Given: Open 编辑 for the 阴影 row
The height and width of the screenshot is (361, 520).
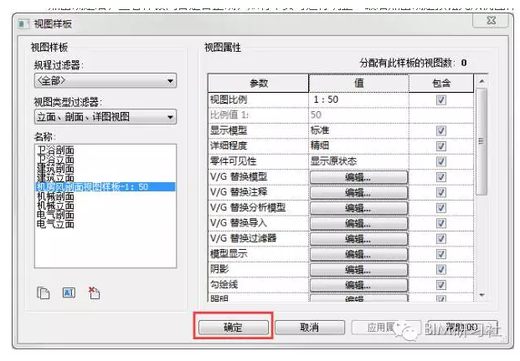Looking at the screenshot, I should coord(358,269).
